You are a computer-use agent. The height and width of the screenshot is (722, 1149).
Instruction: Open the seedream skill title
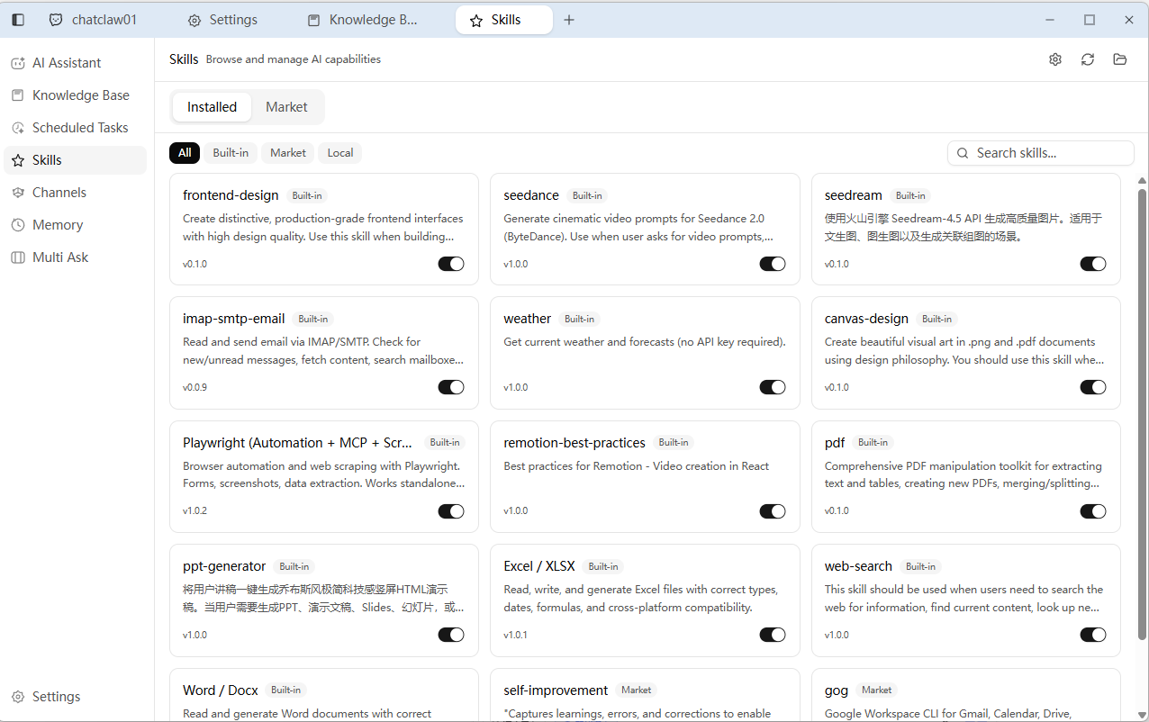853,195
